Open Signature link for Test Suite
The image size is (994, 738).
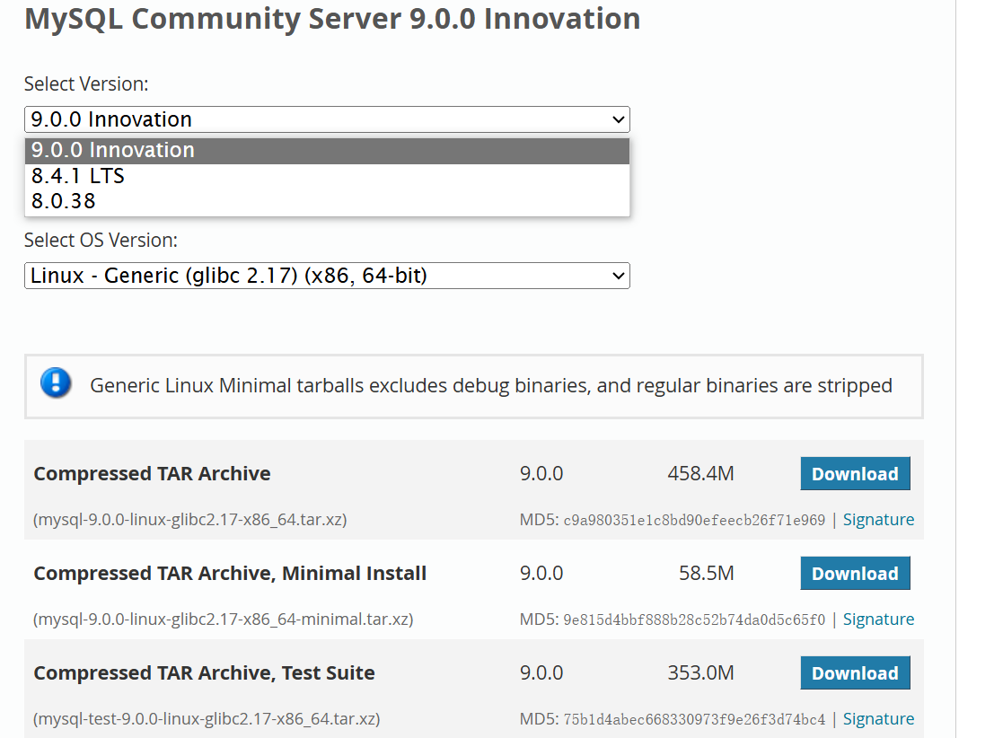pyautogui.click(x=878, y=719)
